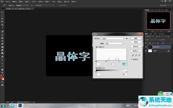This screenshot has width=173, height=108.
Task: Select the Pen tool
Action: click(x=2, y=57)
